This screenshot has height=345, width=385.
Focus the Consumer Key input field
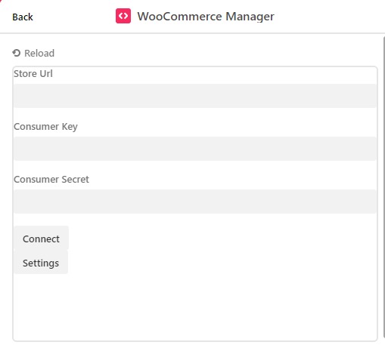click(x=195, y=149)
